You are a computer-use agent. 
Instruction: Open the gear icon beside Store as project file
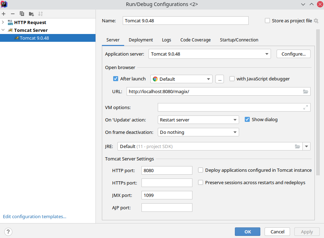316,21
